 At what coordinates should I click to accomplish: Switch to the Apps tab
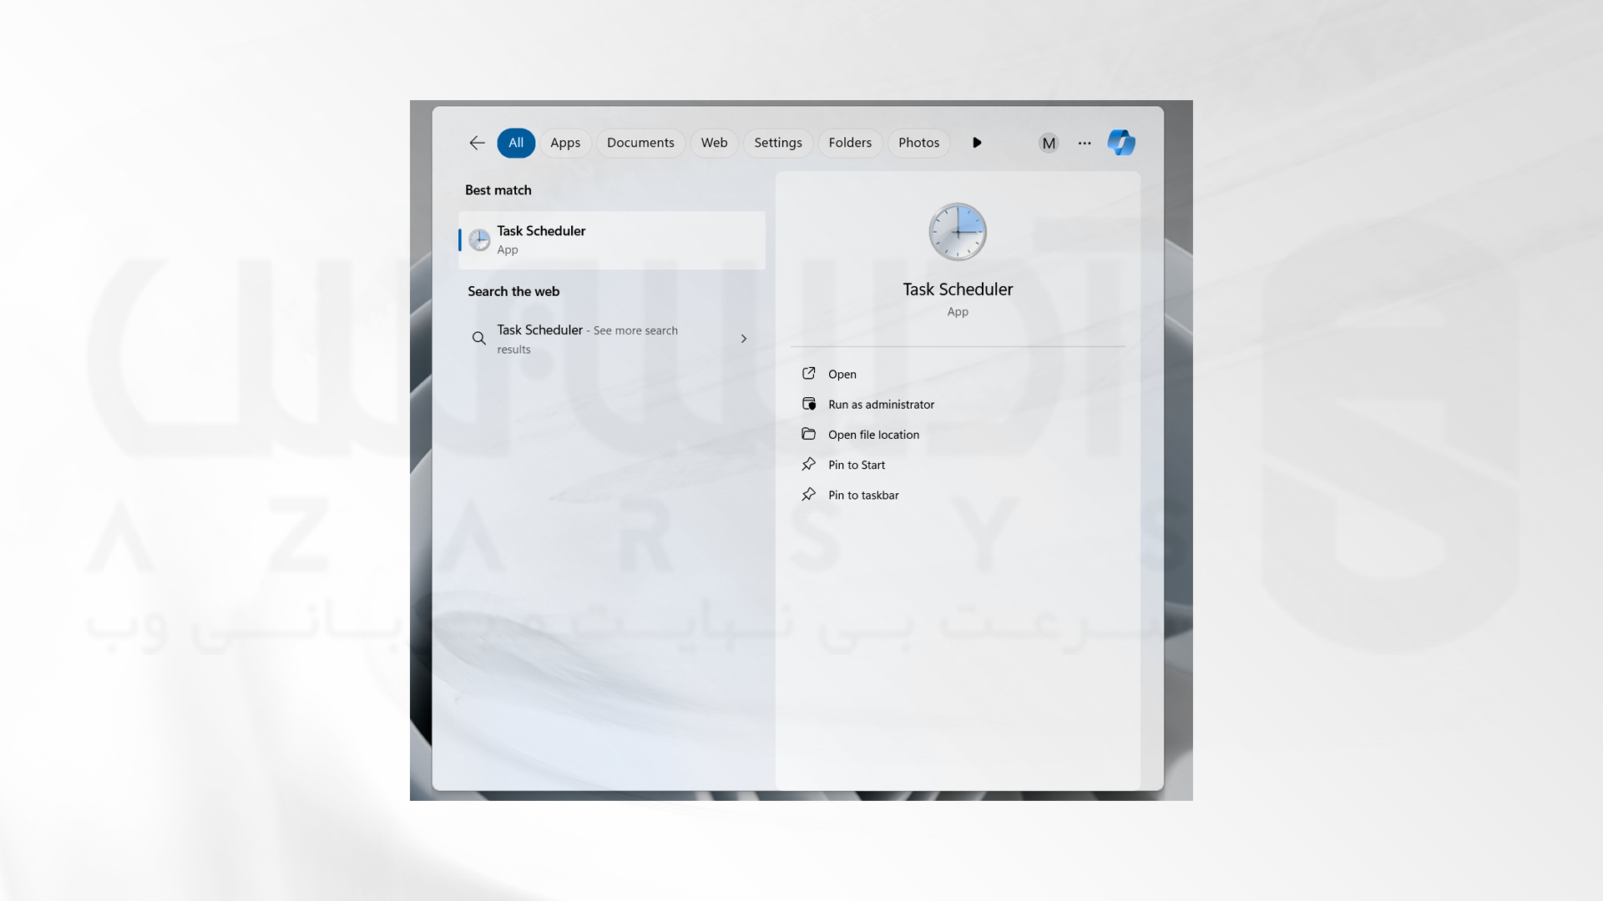[x=564, y=142]
